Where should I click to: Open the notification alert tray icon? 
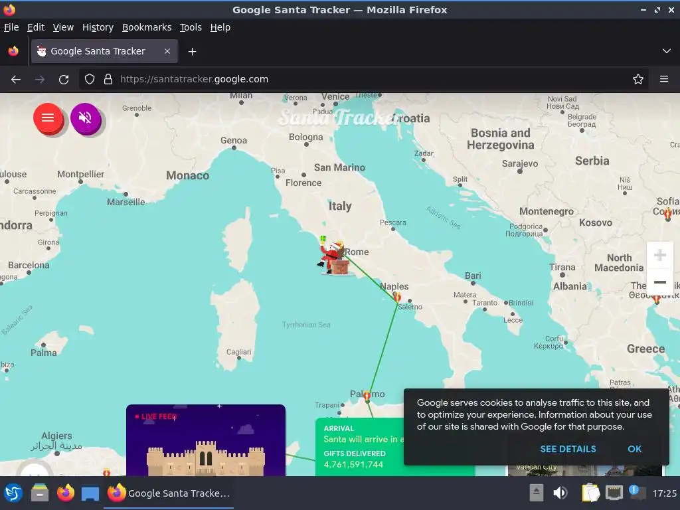(x=637, y=492)
